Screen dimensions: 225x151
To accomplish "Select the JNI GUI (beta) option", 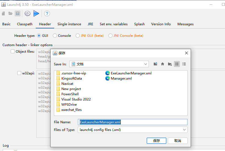I will coord(78,35).
